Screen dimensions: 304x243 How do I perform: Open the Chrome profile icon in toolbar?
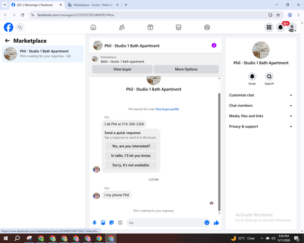290,15
